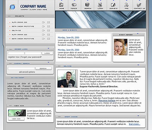Screen dimensions: 152x130
Task: Click the globe company logo
Action: point(12,7)
